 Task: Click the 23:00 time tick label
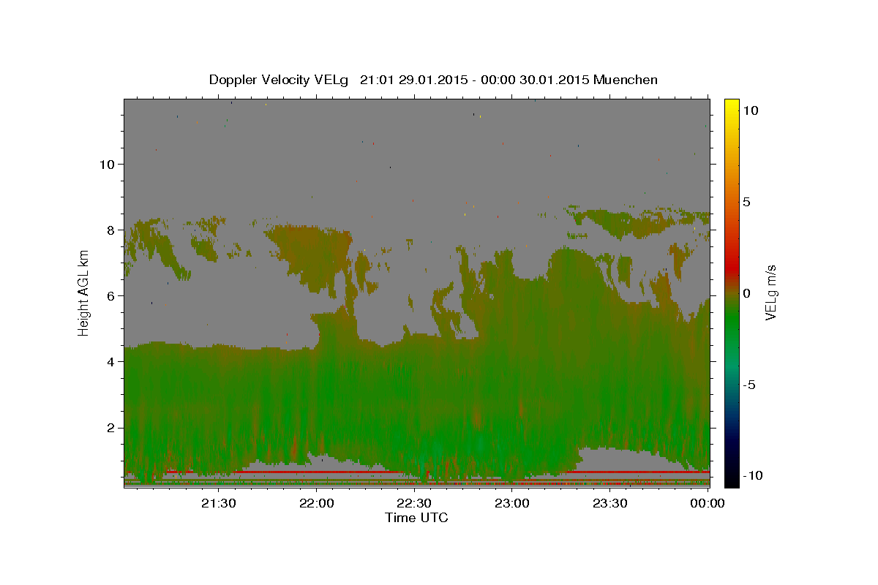[512, 503]
